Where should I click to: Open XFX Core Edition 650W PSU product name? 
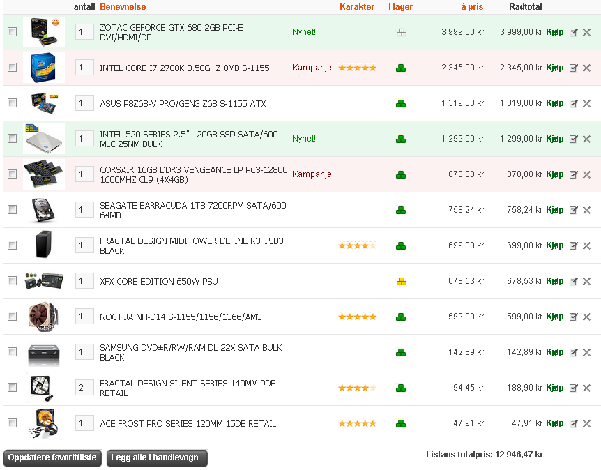pos(159,282)
